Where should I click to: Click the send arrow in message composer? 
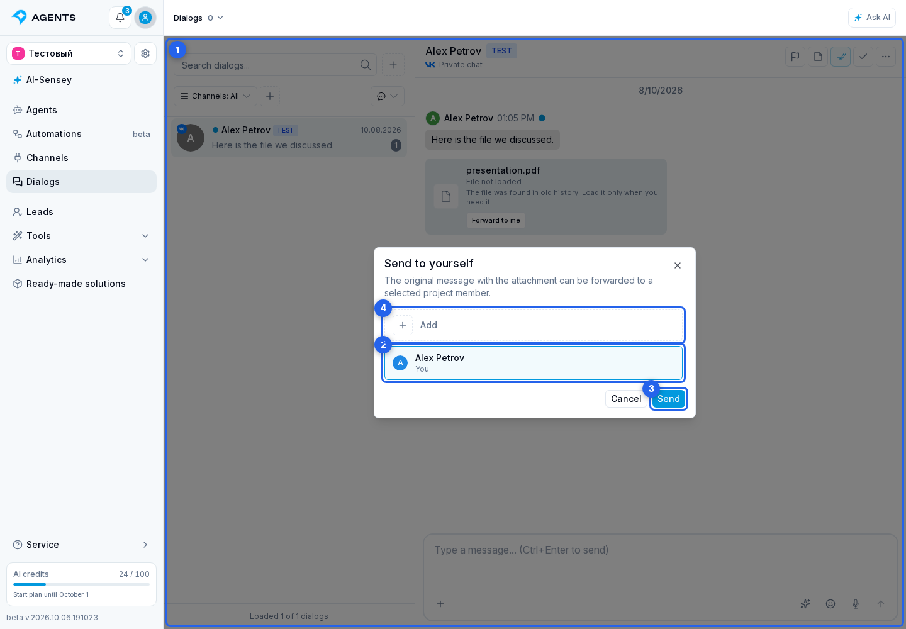coord(881,604)
